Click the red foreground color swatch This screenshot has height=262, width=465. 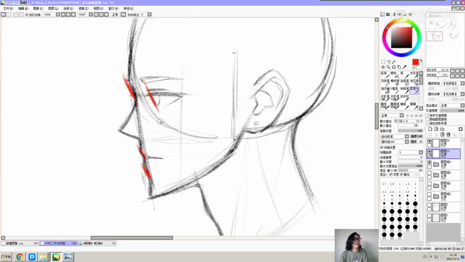[415, 62]
